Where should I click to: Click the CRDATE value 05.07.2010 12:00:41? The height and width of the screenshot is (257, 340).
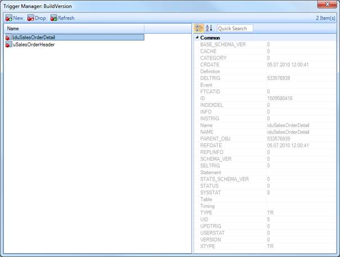click(x=288, y=65)
